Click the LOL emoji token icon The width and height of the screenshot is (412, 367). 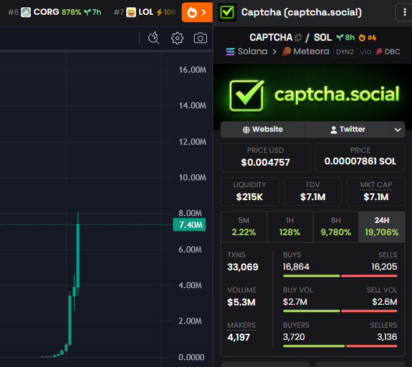point(131,12)
